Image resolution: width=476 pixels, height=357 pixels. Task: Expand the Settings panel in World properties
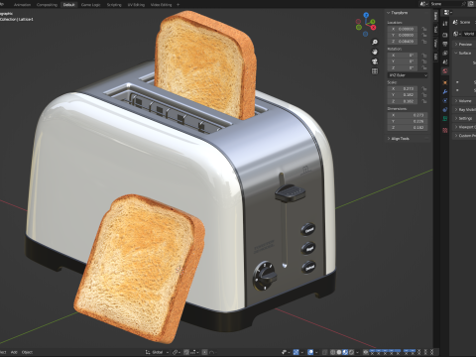[x=464, y=118]
